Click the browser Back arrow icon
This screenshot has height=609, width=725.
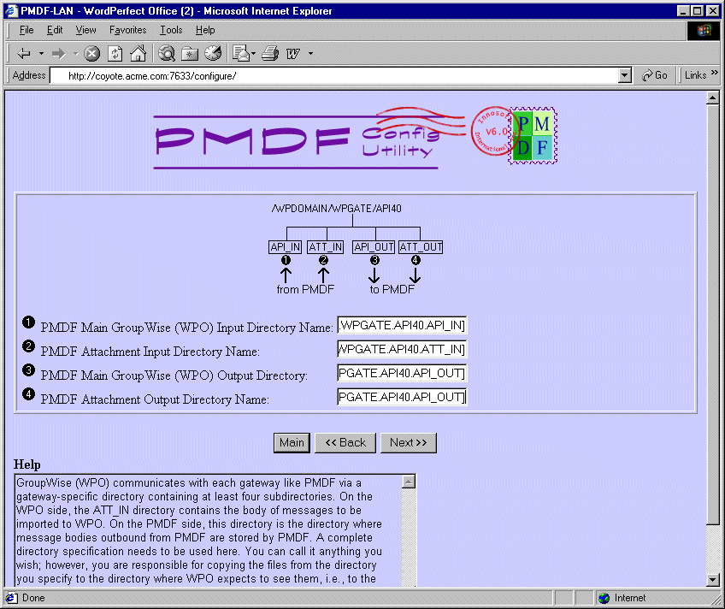24,54
